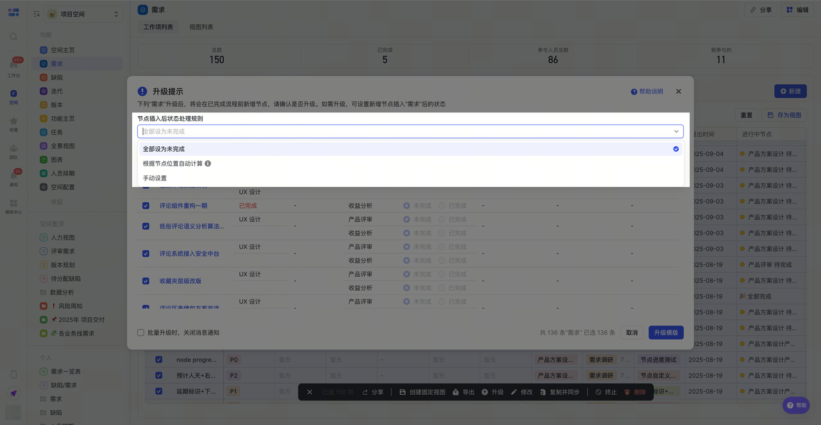
Task: Enable 批量升级时，关闭消息通知 checkbox
Action: (x=140, y=333)
